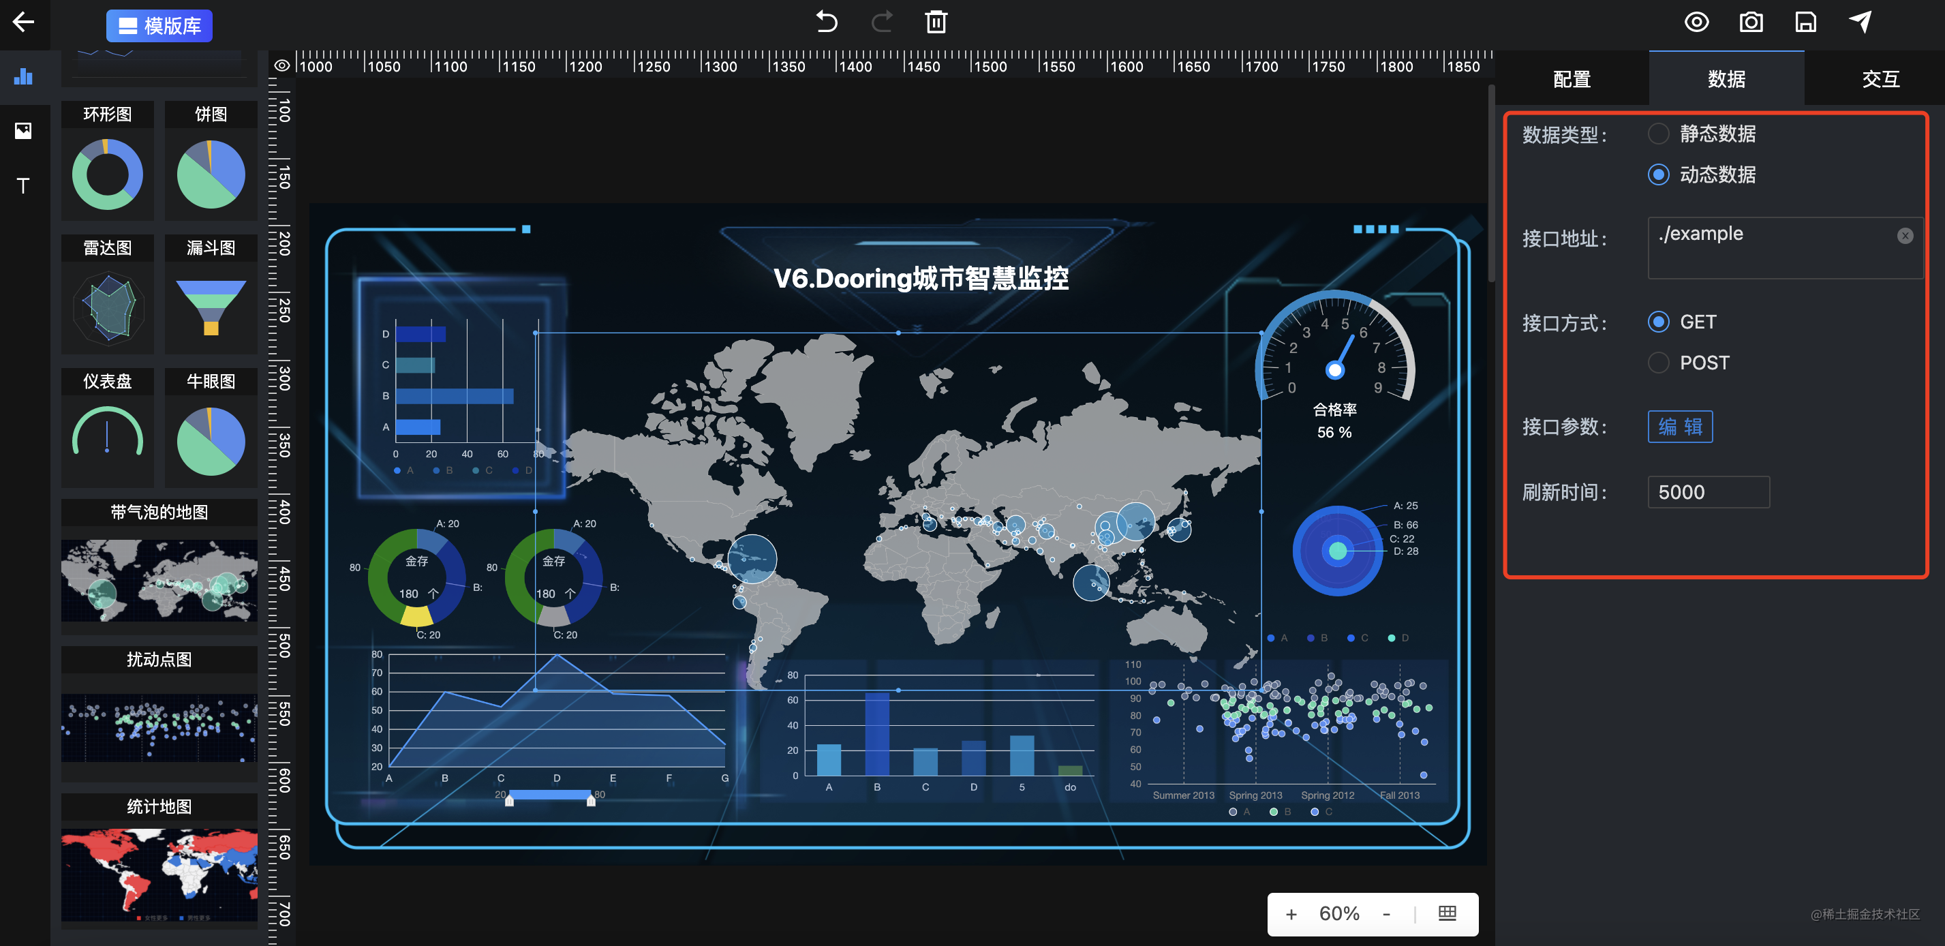This screenshot has width=1945, height=946.
Task: Click the publish paper plane icon
Action: [x=1860, y=22]
